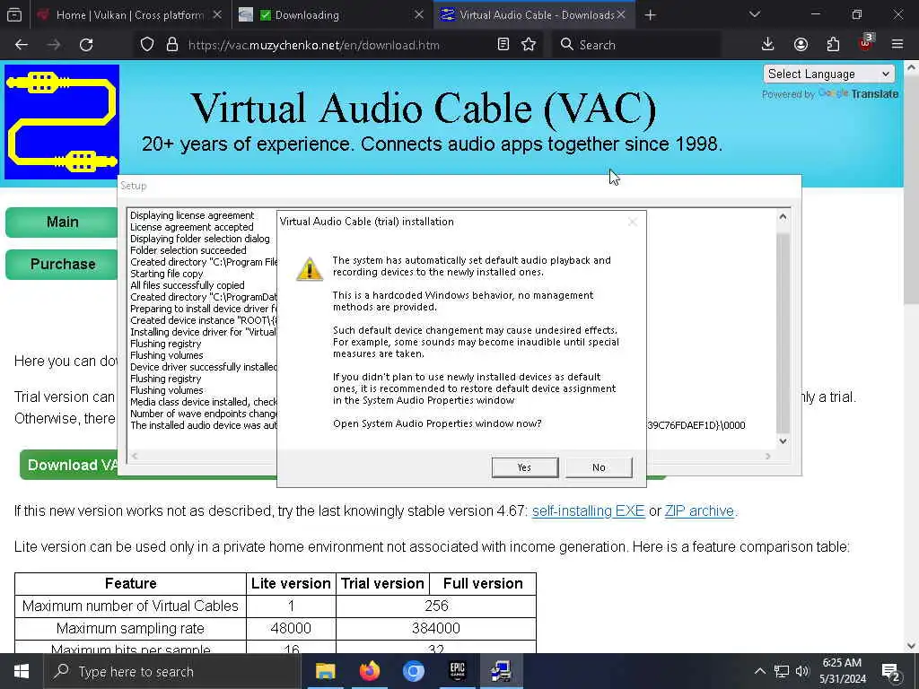Click the taskbar 'Type here to search' box
Screen dimensions: 919x689
(172, 671)
